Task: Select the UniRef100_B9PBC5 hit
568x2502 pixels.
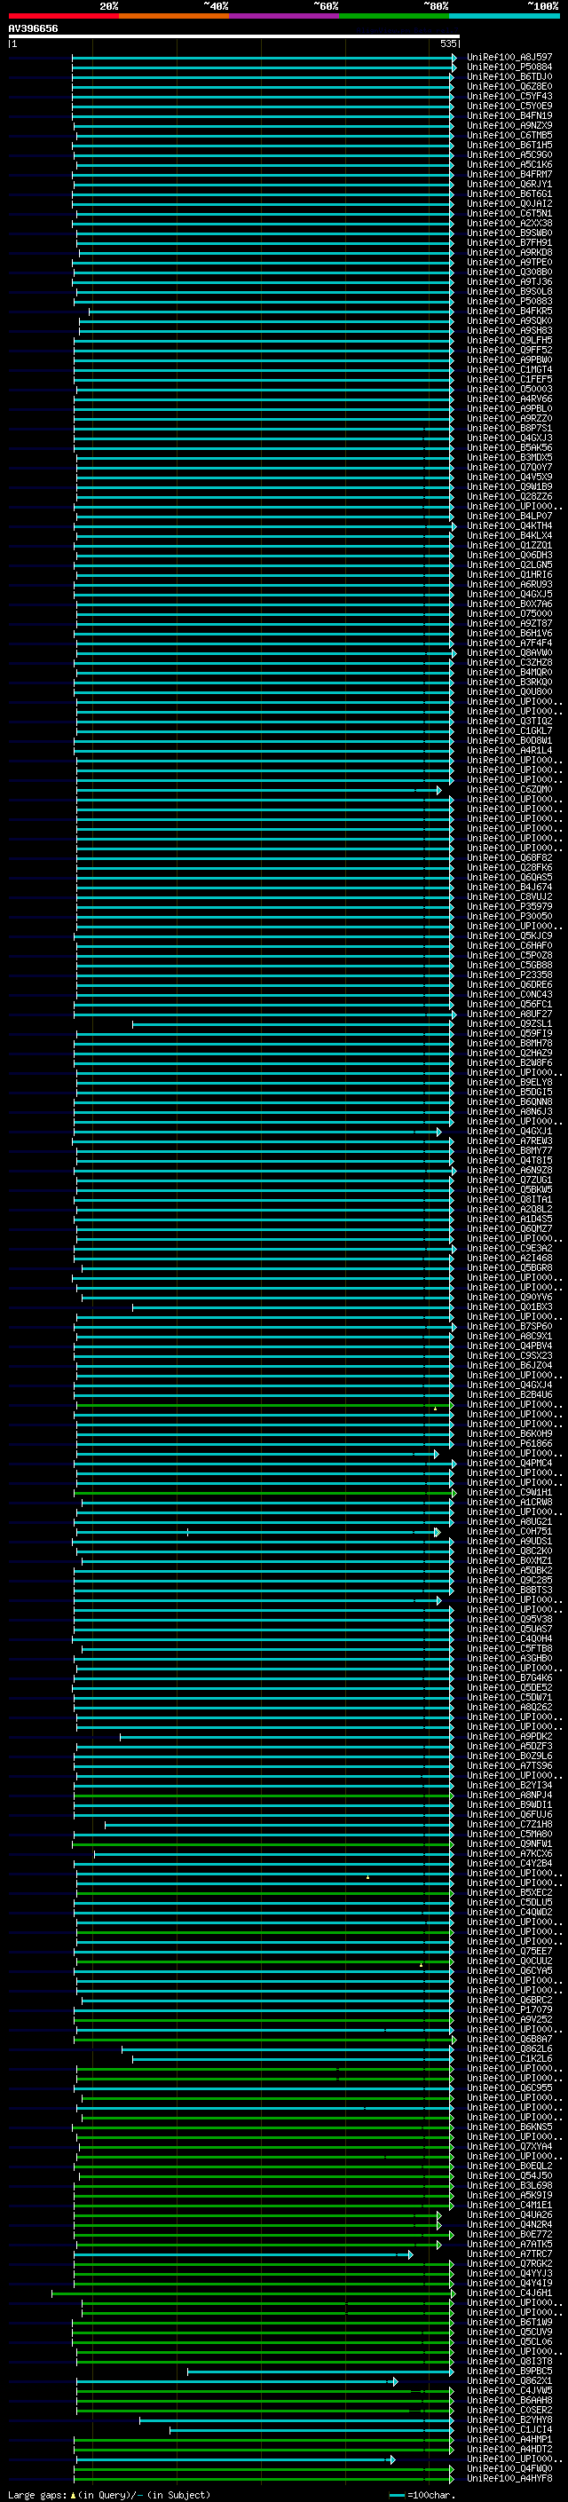Action: [509, 2371]
